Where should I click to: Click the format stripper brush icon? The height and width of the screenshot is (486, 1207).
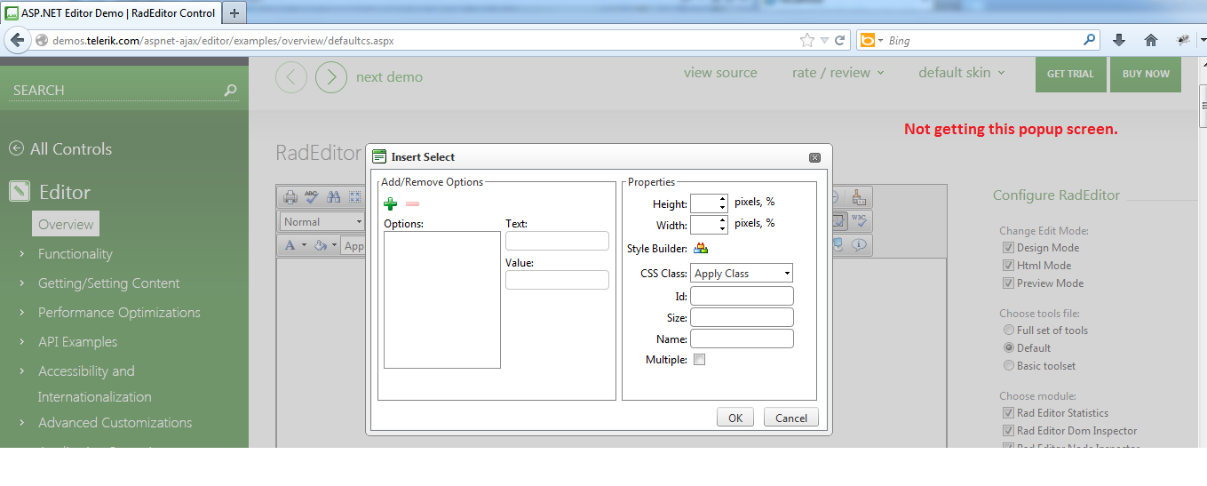pyautogui.click(x=857, y=197)
